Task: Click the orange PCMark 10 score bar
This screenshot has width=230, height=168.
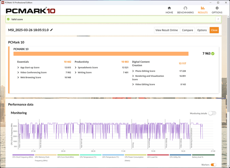Action: click(x=101, y=54)
